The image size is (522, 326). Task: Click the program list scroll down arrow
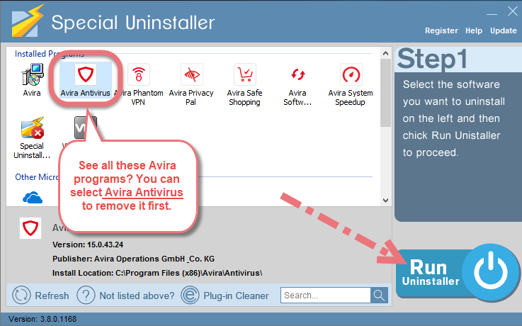point(385,201)
